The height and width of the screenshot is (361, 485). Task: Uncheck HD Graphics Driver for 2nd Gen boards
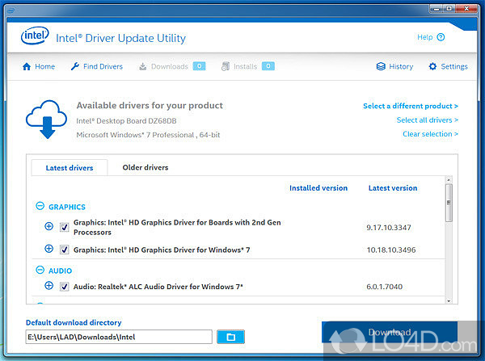pos(65,228)
